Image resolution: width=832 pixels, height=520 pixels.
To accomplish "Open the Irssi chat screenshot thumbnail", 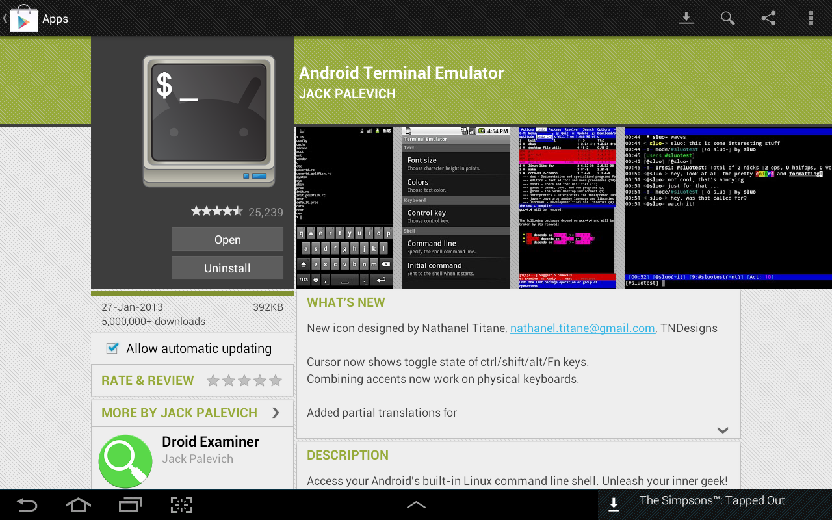I will [x=728, y=207].
